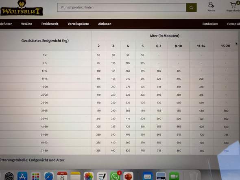Go to the Aktionen page
240x180 pixels.
pos(105,24)
